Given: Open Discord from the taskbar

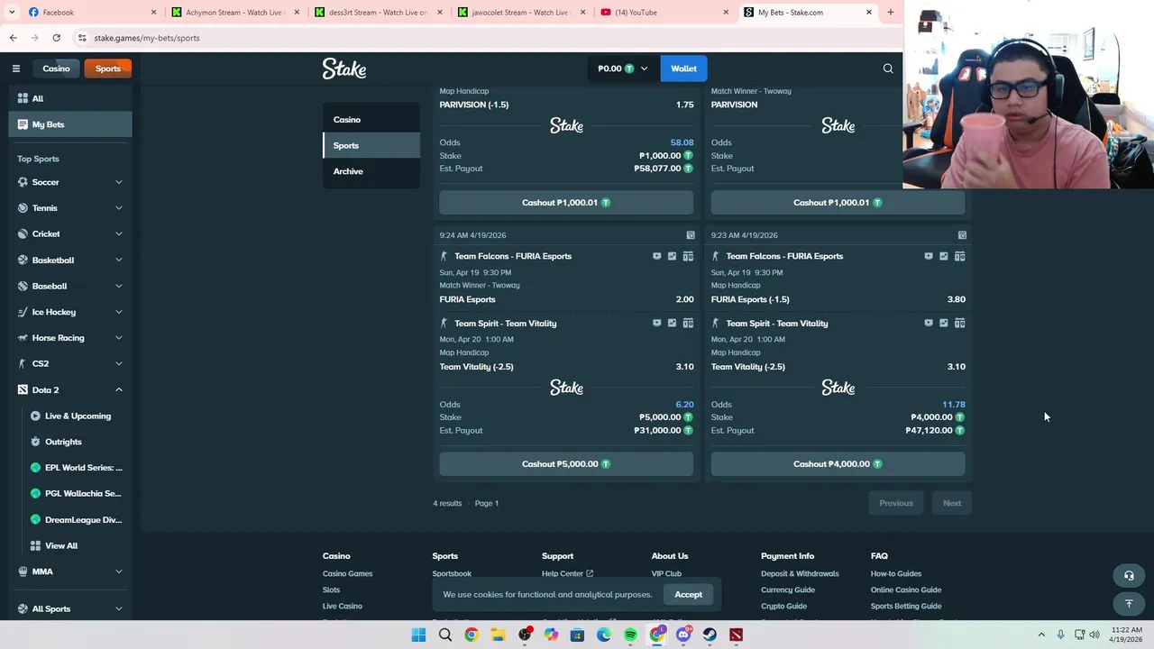Looking at the screenshot, I should [683, 635].
